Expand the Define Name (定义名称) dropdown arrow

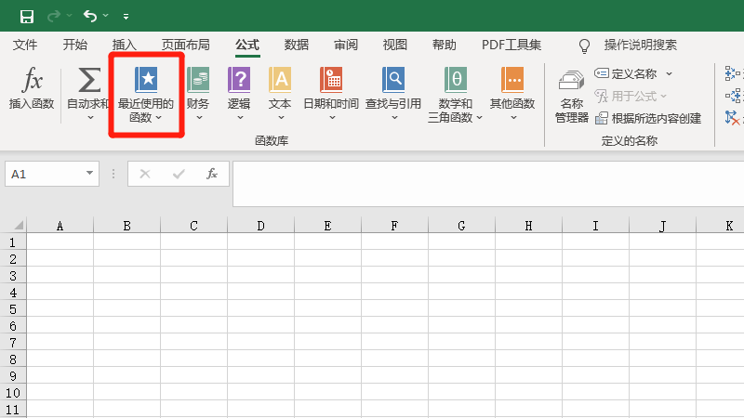click(669, 74)
